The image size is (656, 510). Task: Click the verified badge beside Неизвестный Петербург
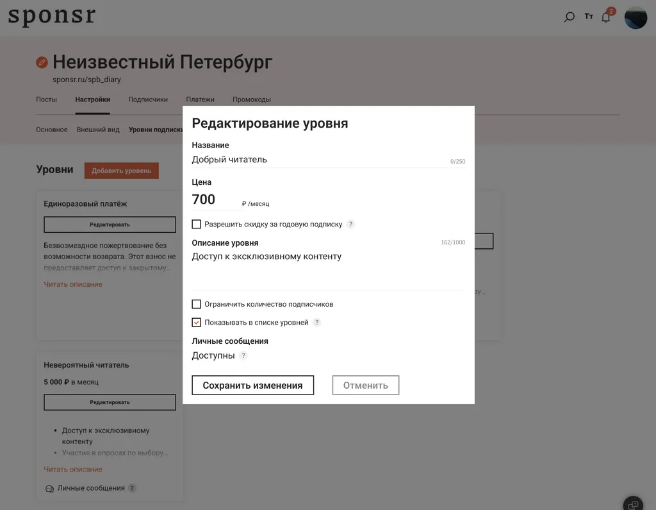point(41,62)
